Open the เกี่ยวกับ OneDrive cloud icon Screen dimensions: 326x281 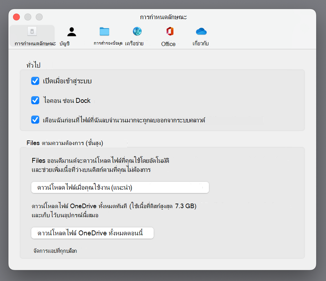pyautogui.click(x=201, y=31)
